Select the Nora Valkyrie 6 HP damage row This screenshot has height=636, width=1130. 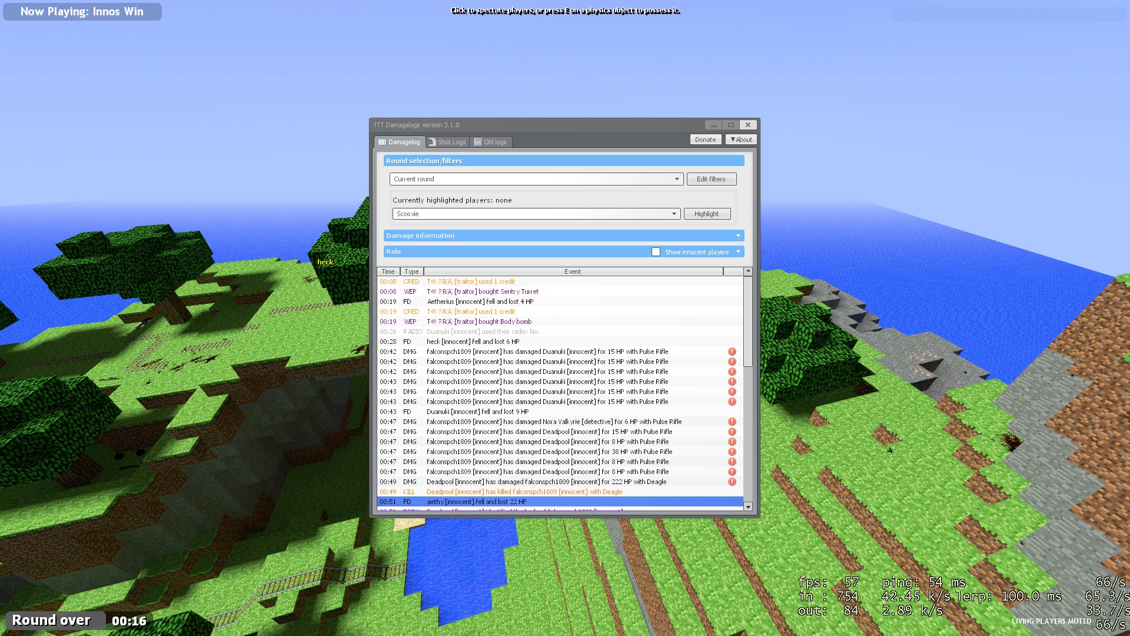point(560,422)
